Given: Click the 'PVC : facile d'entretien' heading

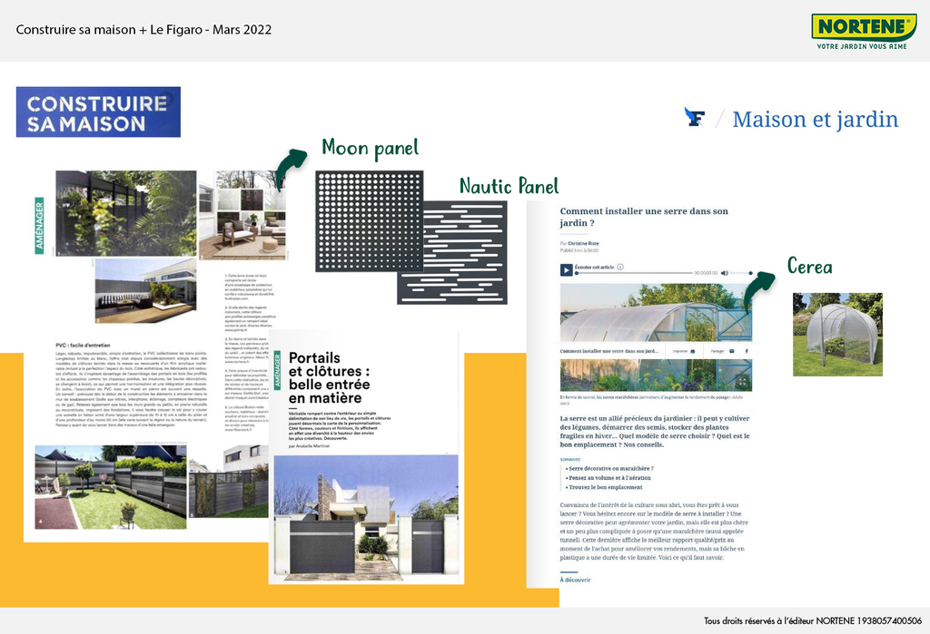Looking at the screenshot, I should 83,345.
